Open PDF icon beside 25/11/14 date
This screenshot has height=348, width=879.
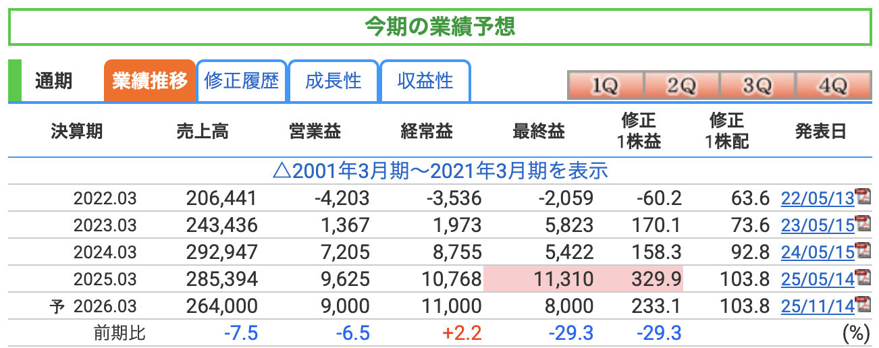pyautogui.click(x=863, y=305)
